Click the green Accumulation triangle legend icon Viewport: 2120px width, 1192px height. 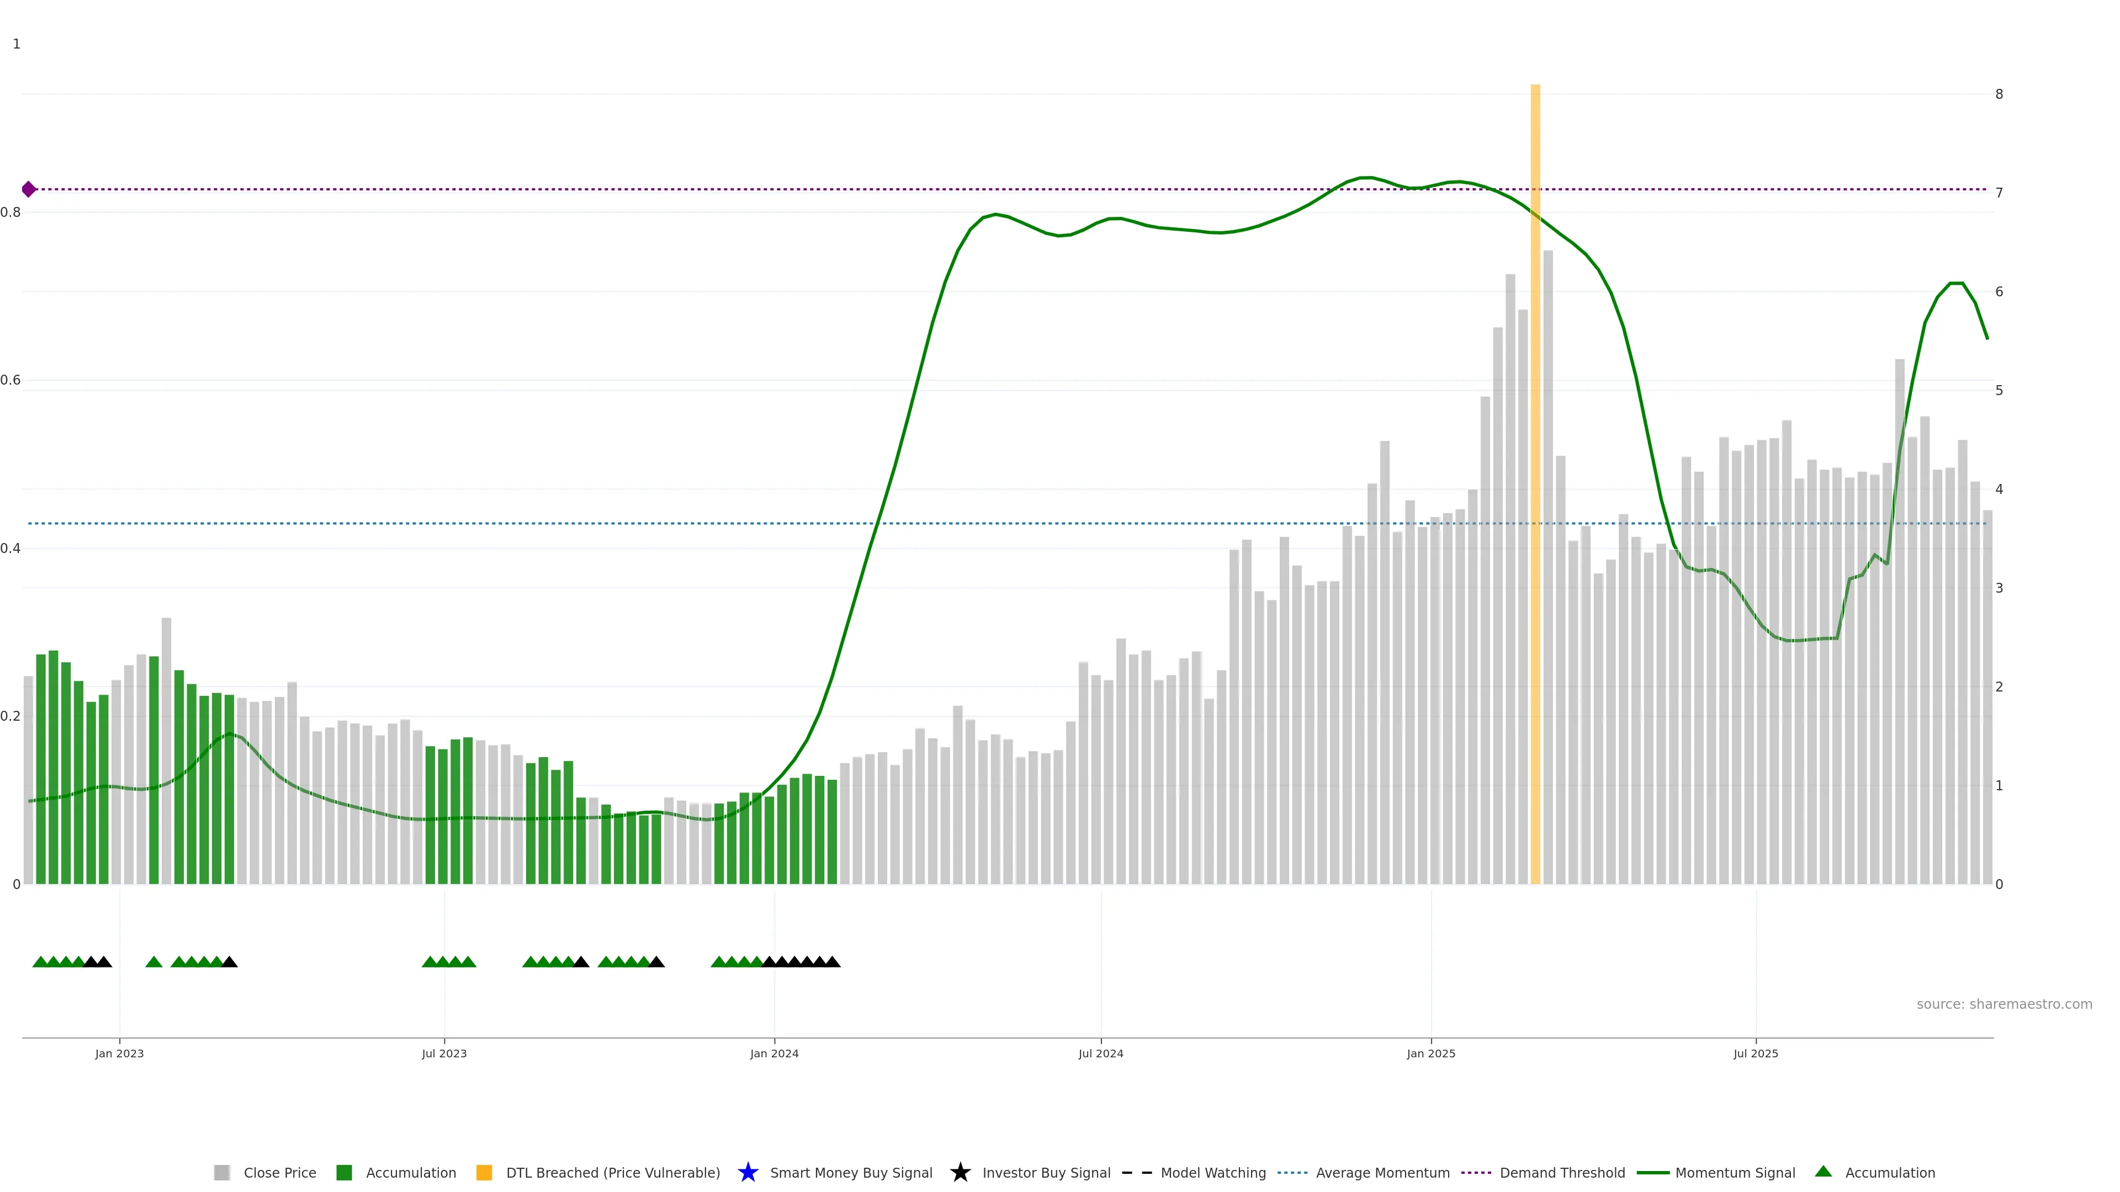1823,1172
